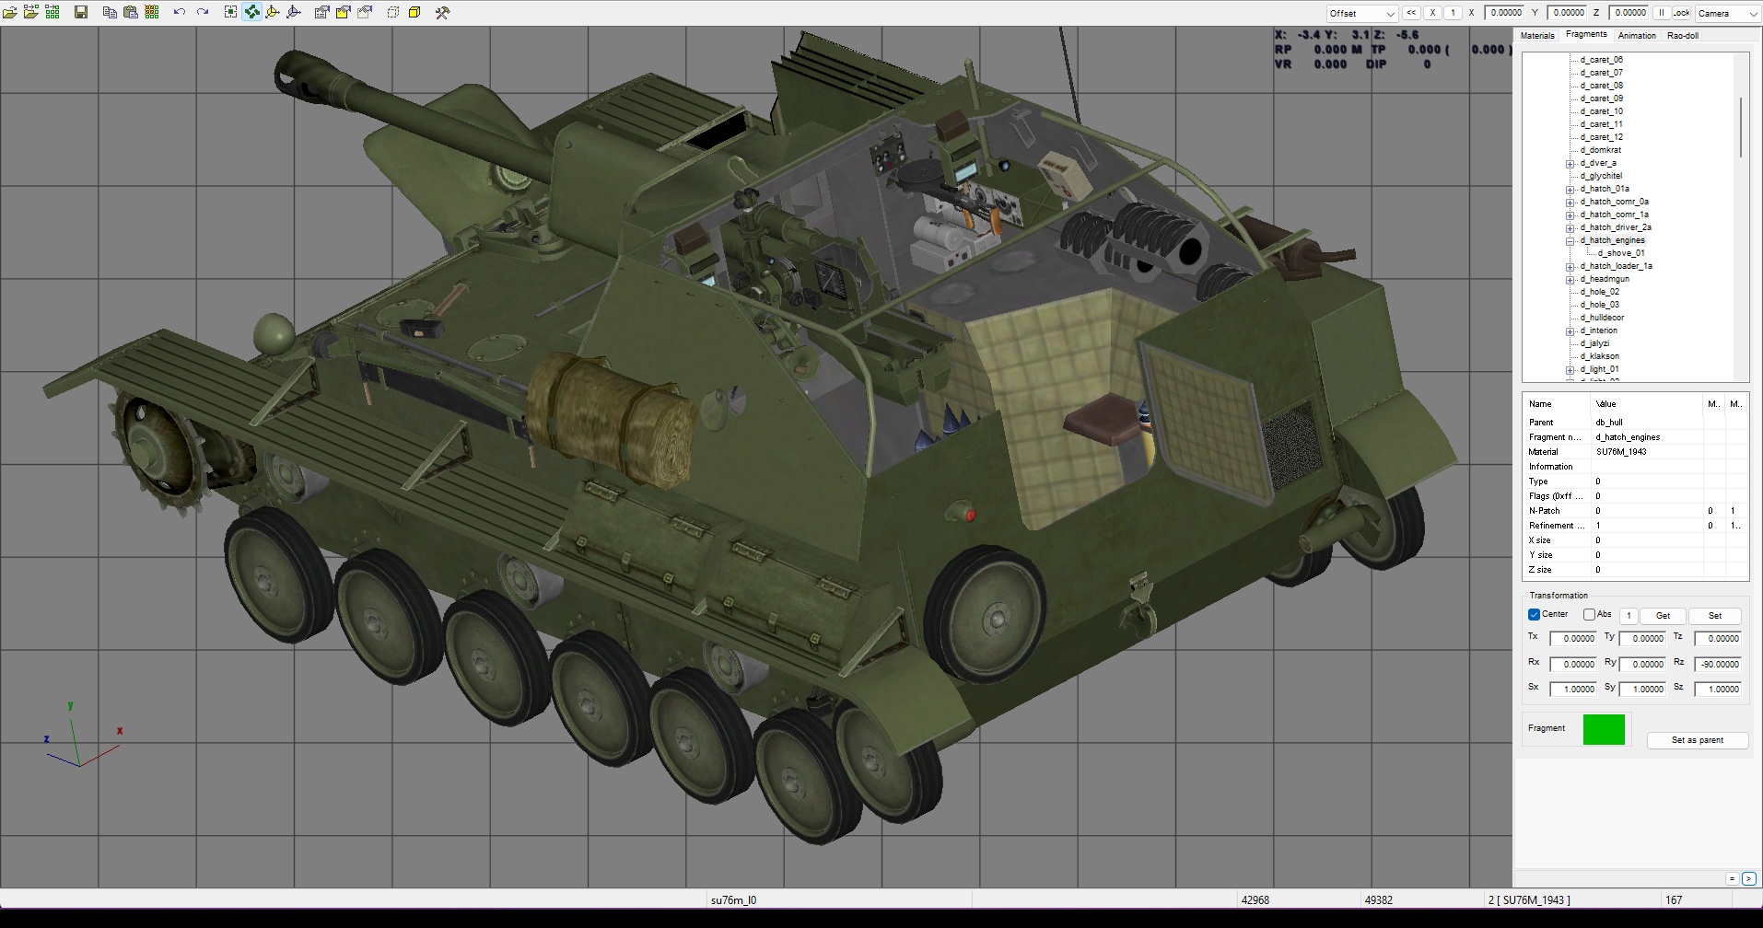Open the Camera dropdown
The height and width of the screenshot is (928, 1763).
point(1728,13)
